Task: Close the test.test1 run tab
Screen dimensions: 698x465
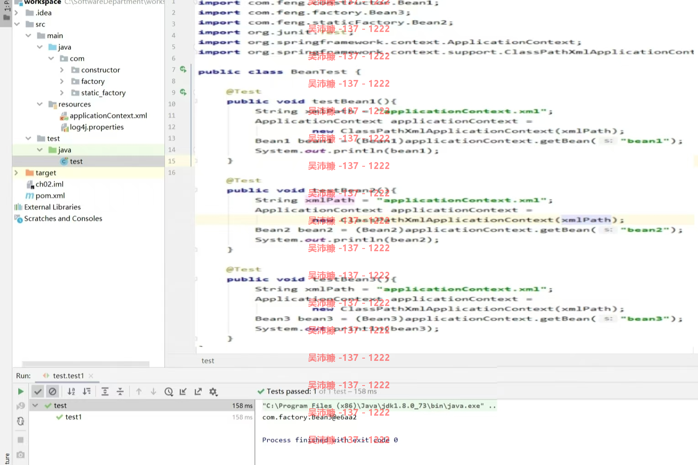Action: click(91, 376)
